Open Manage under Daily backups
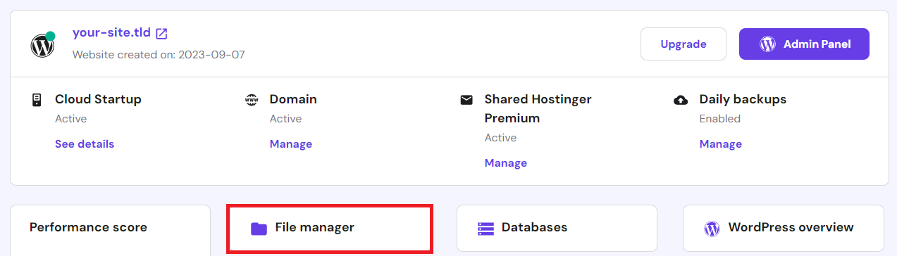 click(x=721, y=143)
